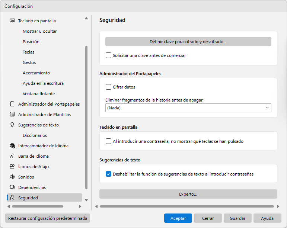Click the sidebar horizontal scroll left arrow
The image size is (287, 228).
[9, 206]
